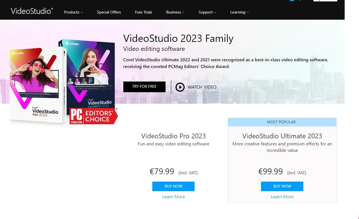The height and width of the screenshot is (219, 359).
Task: Open Learn More under VideoStudio Ultimate 2023
Action: point(282,197)
